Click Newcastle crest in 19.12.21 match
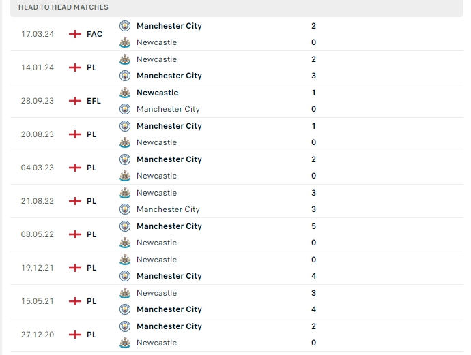 pyautogui.click(x=125, y=260)
